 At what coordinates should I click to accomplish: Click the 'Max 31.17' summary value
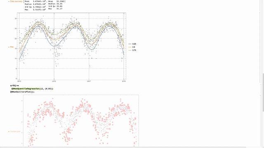(x=55, y=9)
